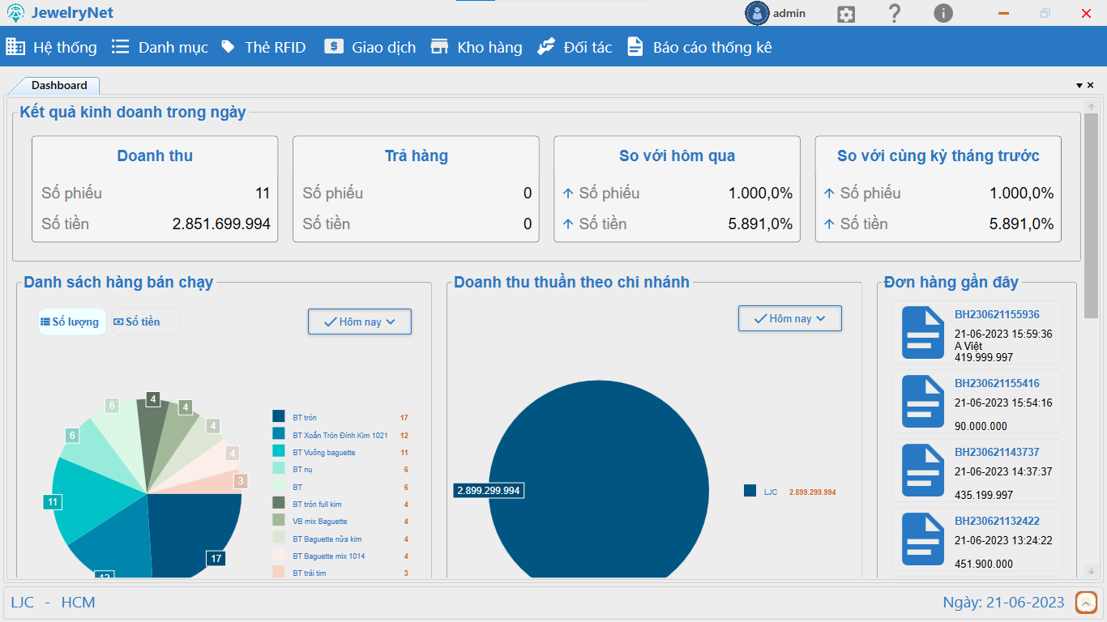Click the BT tròn legend color swatch

[279, 416]
